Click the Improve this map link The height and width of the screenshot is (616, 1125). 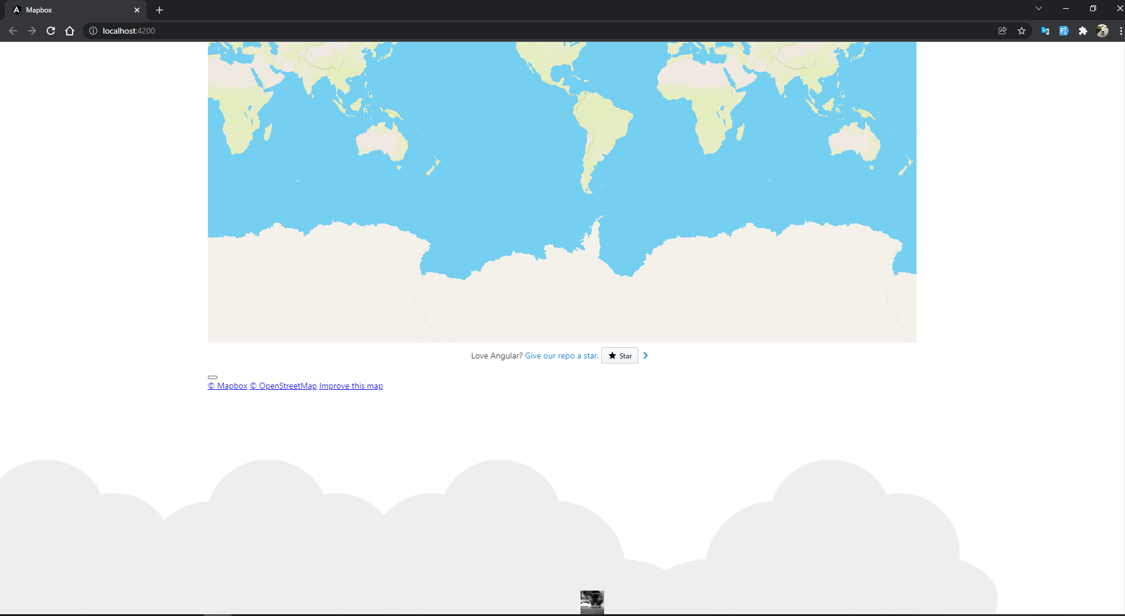point(351,386)
